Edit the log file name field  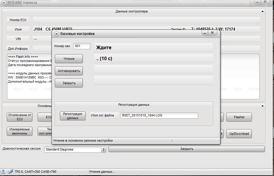(159, 116)
